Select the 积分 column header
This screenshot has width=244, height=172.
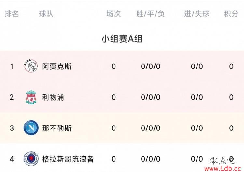(x=231, y=14)
